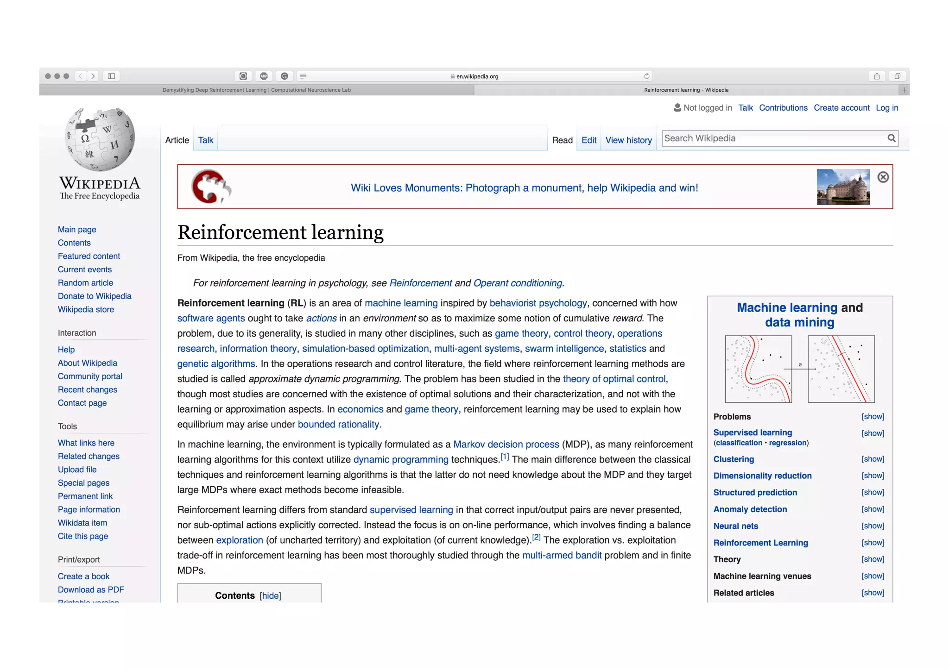
Task: Click the Reader view icon in address bar
Action: pos(303,76)
